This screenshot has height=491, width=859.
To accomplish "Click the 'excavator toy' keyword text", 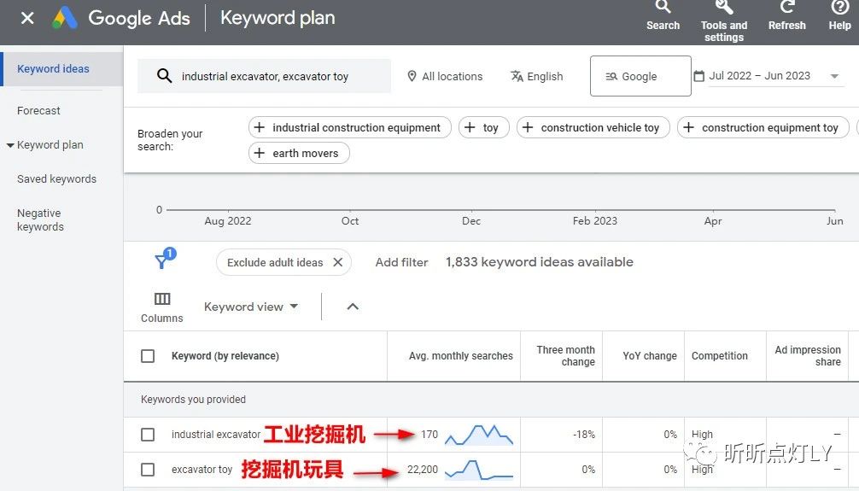I will click(202, 470).
